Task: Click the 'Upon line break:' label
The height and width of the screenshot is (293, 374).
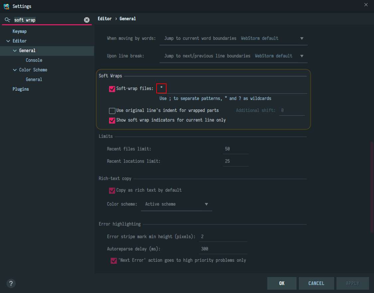Action: click(x=125, y=56)
